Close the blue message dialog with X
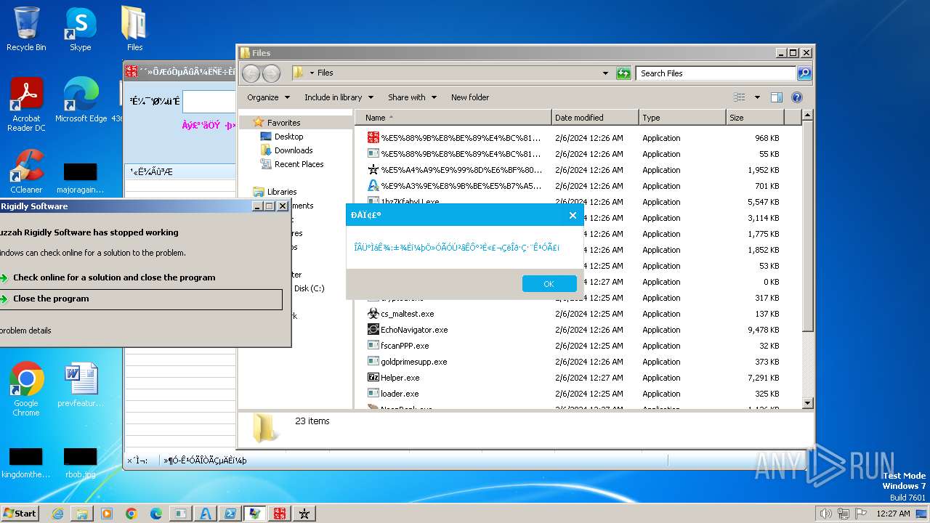The image size is (930, 523). 573,215
